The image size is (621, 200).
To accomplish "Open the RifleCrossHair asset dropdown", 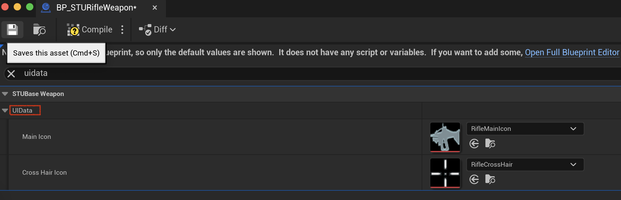I will coord(525,165).
